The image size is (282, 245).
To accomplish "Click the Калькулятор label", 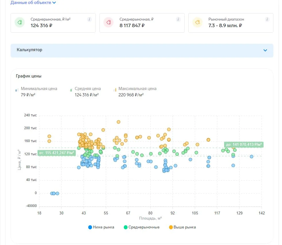I will click(x=30, y=50).
